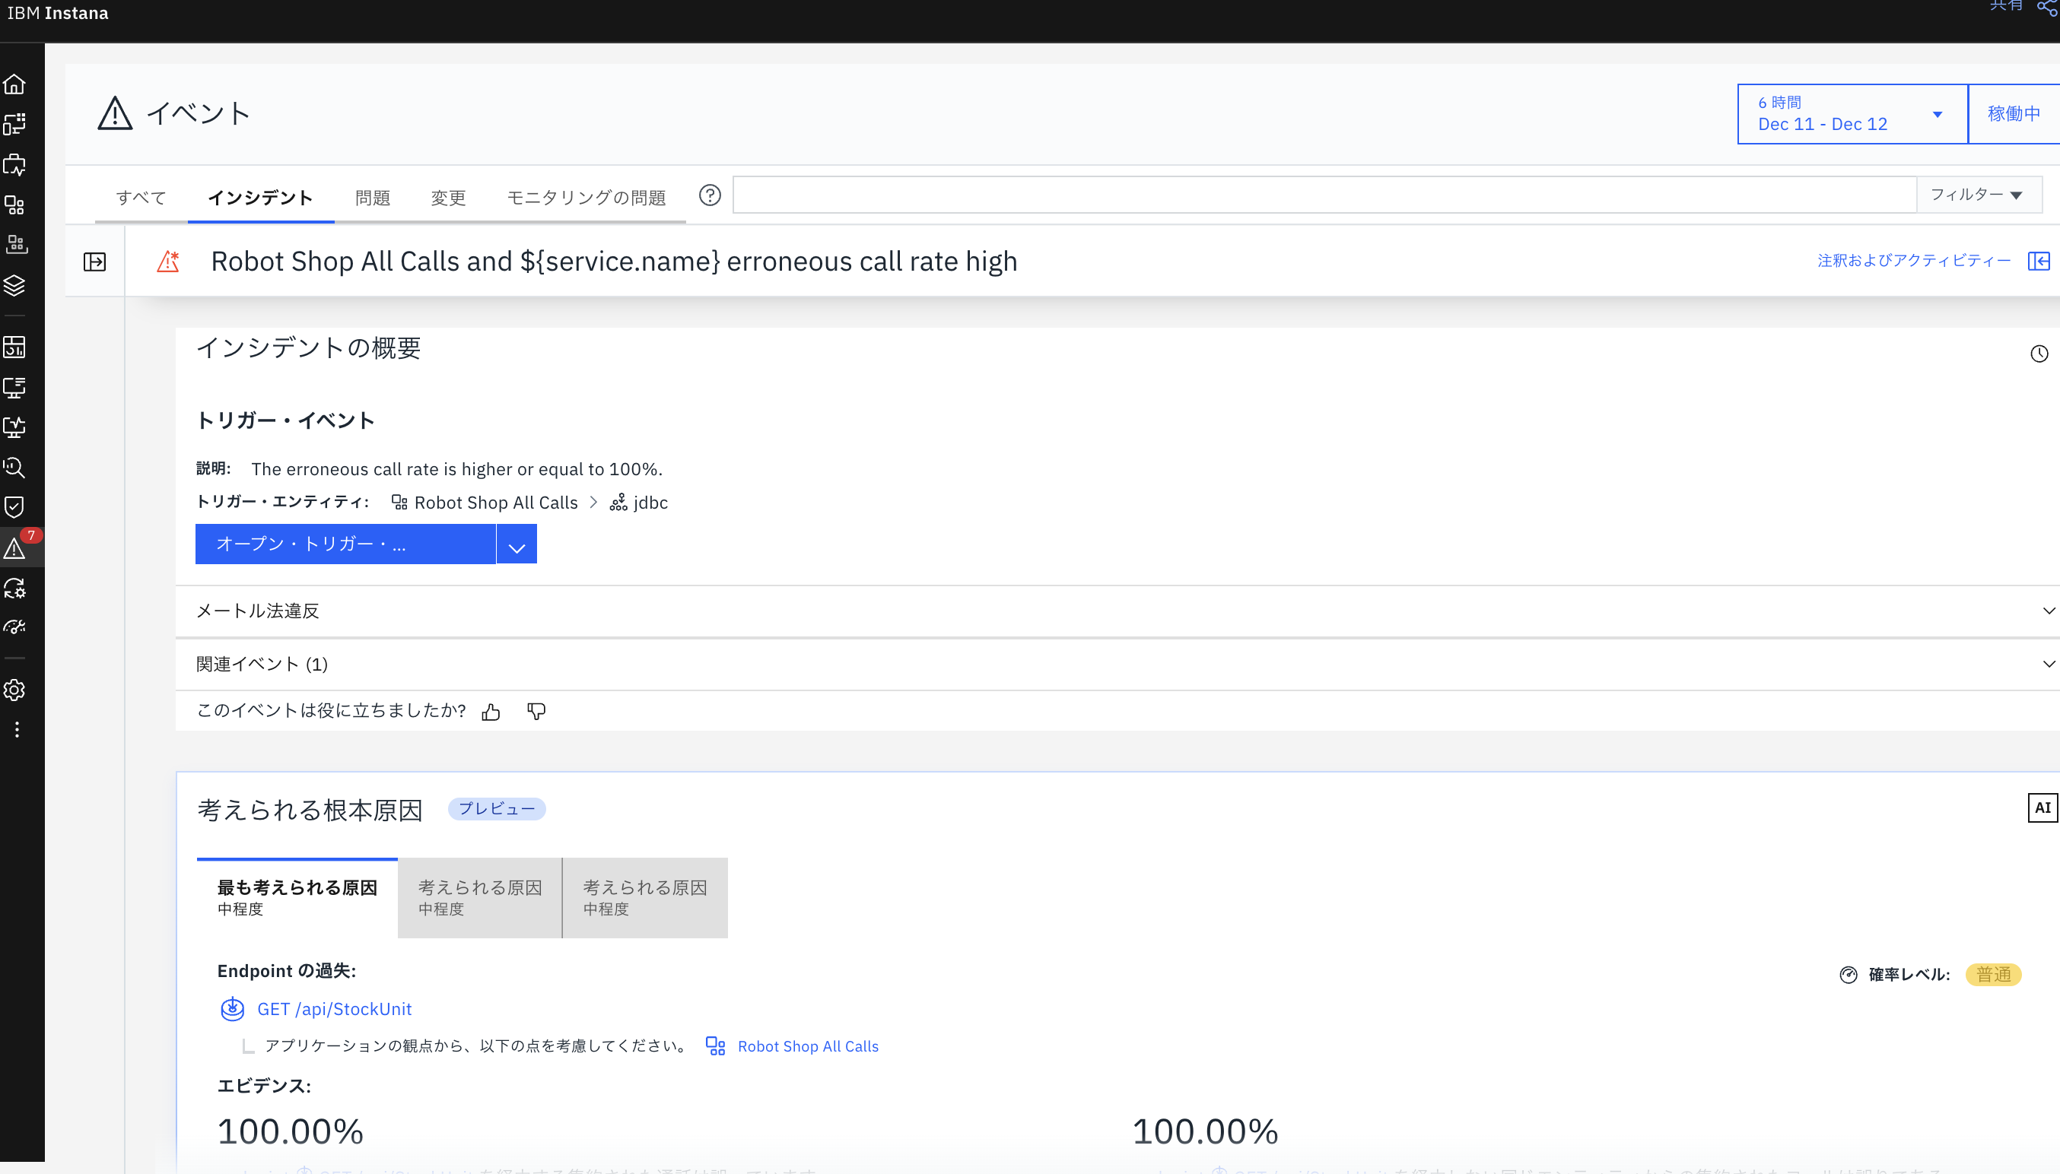Open the GET /api/StockUnit endpoint link
This screenshot has width=2060, height=1174.
[x=334, y=1010]
